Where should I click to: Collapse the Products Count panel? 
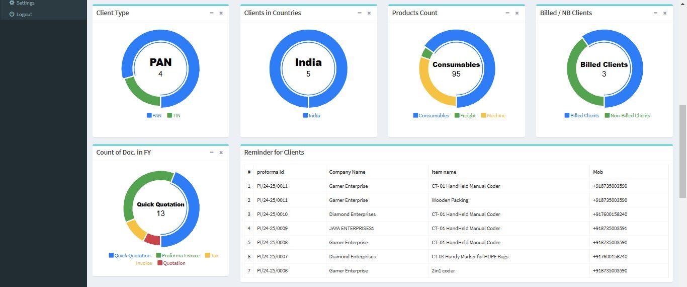pos(507,13)
